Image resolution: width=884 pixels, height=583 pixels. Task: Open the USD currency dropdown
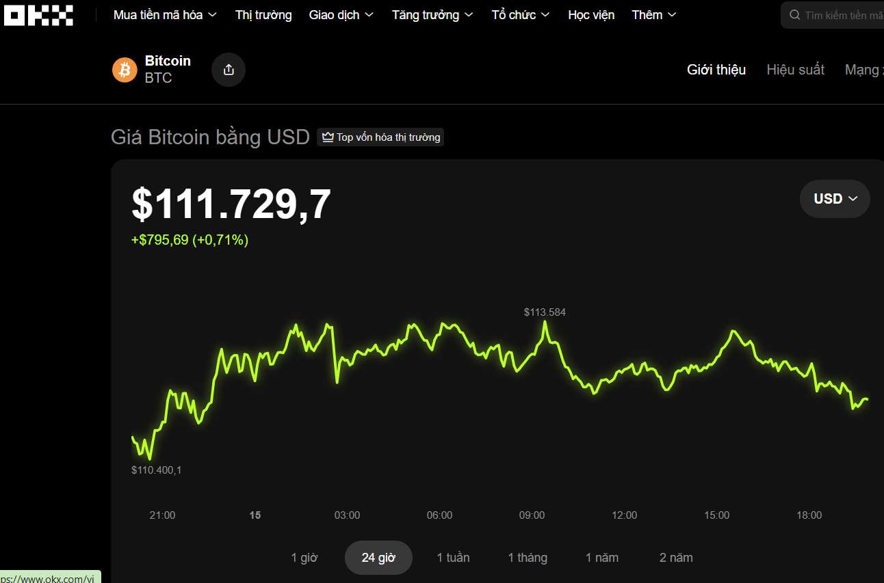835,199
